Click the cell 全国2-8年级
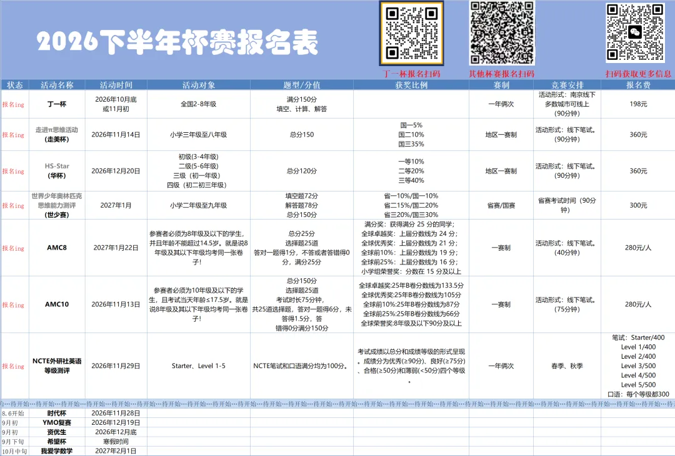 pyautogui.click(x=199, y=104)
